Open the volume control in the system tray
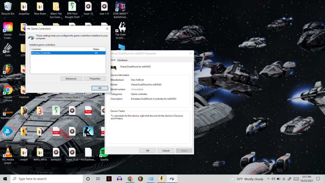 [273, 179]
